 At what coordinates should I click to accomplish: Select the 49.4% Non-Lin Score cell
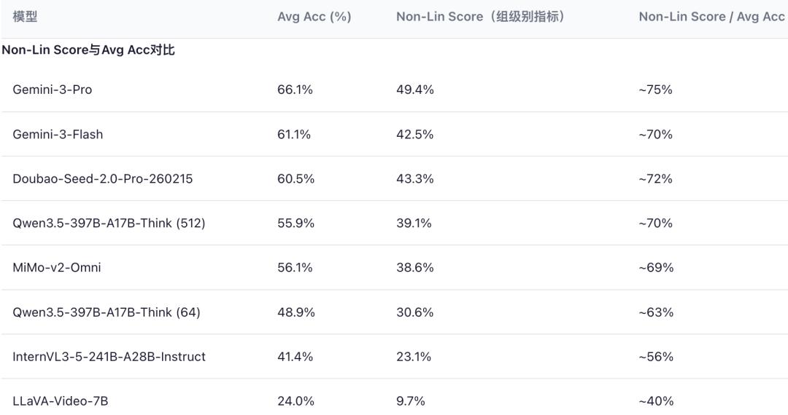414,90
